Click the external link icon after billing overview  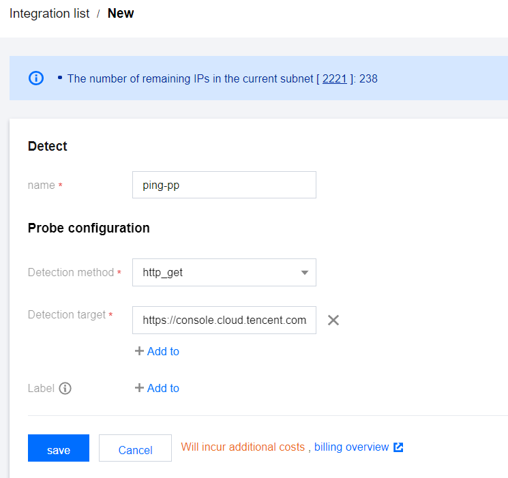click(399, 447)
